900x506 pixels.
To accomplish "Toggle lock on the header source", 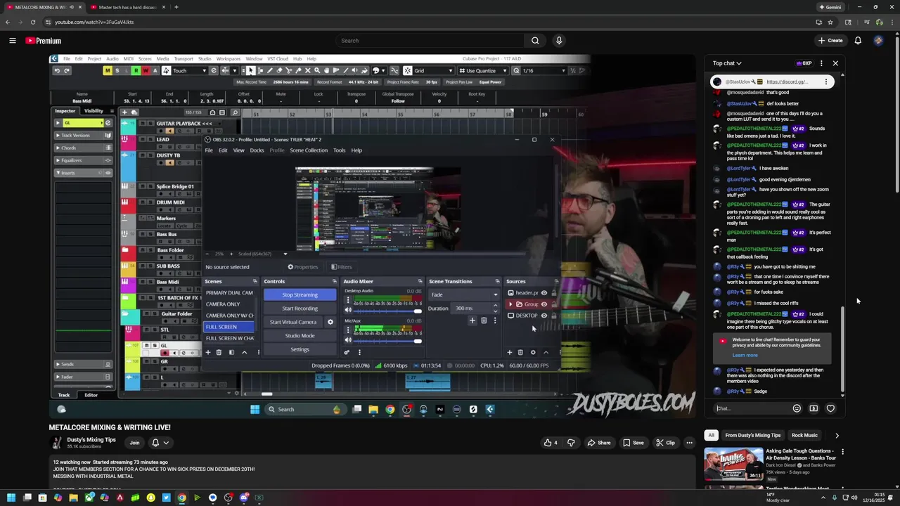I will click(553, 293).
